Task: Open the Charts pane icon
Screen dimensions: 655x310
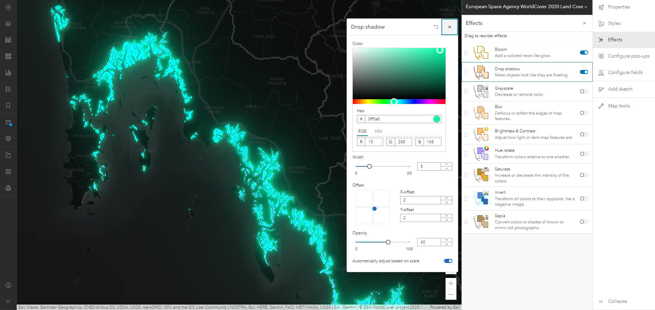Action: point(8,73)
